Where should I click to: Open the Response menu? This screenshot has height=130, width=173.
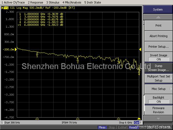36,2
